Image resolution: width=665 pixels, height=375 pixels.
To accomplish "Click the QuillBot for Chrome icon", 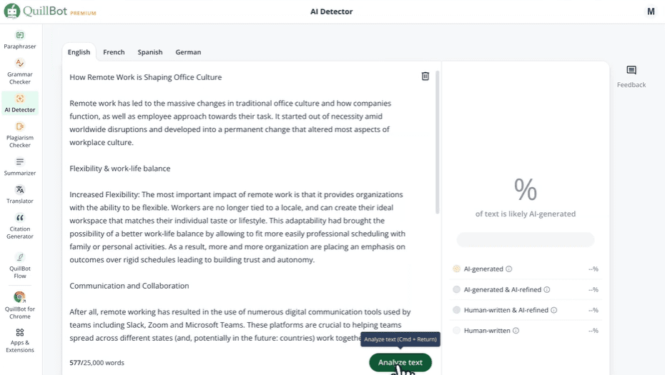I will [x=20, y=297].
